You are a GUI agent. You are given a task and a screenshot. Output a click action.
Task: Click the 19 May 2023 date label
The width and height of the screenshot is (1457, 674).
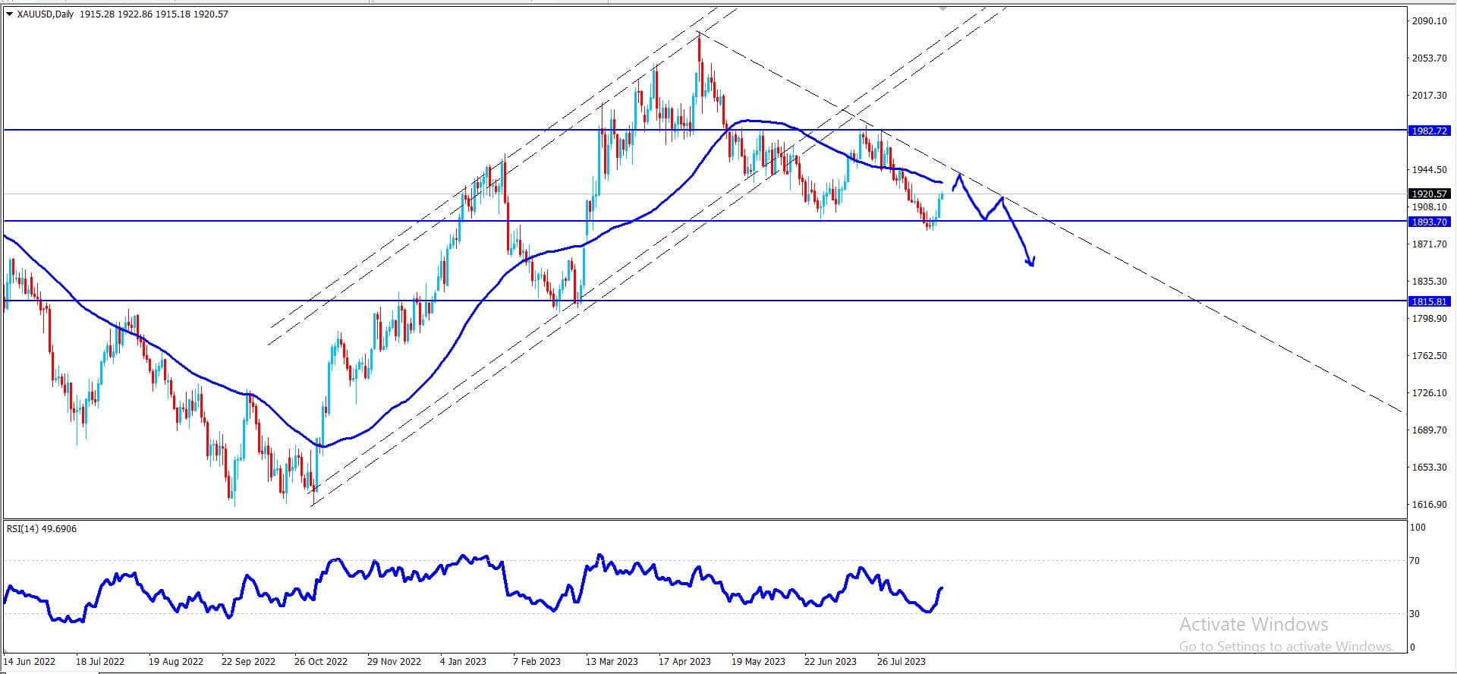point(758,662)
